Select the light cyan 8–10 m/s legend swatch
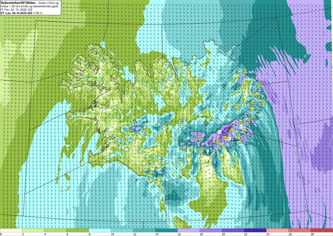Screen dimensions: 333x236 point(100,230)
